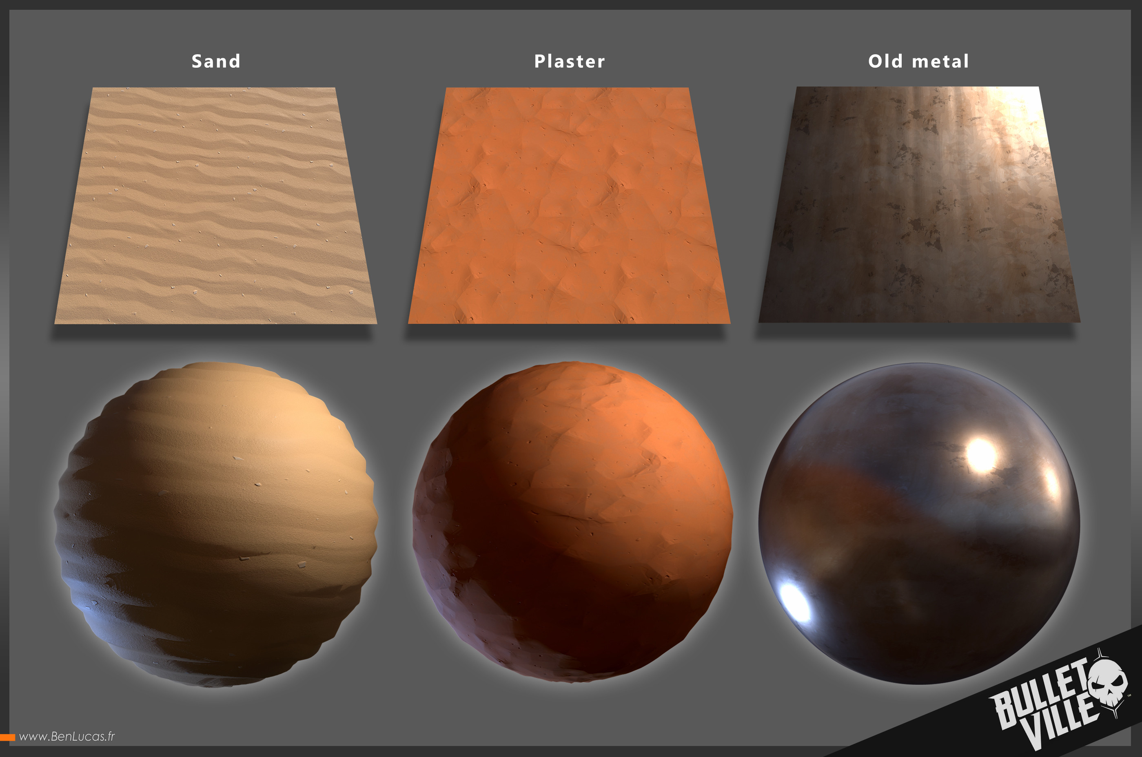This screenshot has width=1142, height=757.
Task: Select the flat old metal texture plane
Action: [x=919, y=205]
